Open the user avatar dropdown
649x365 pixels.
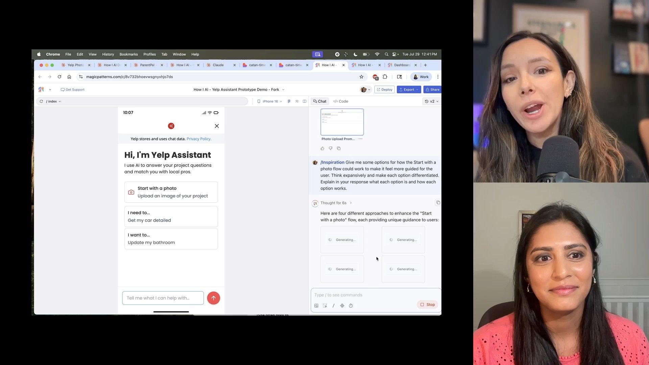point(365,90)
